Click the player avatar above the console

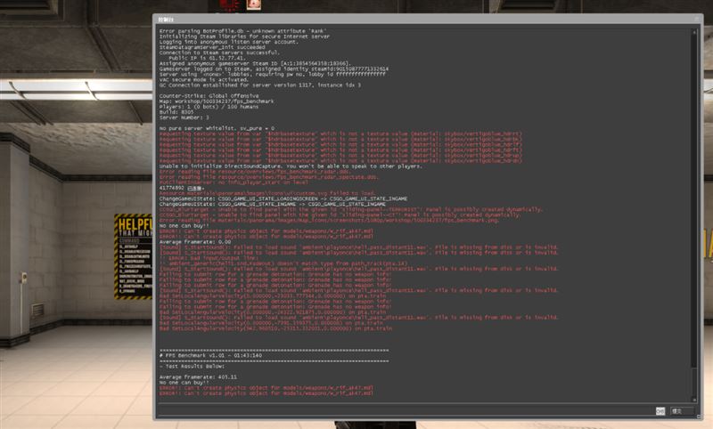[254, 4]
